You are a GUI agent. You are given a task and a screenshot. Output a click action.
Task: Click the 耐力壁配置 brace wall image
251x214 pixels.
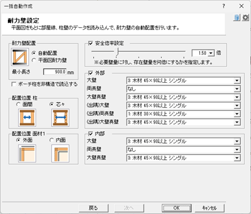(20, 57)
